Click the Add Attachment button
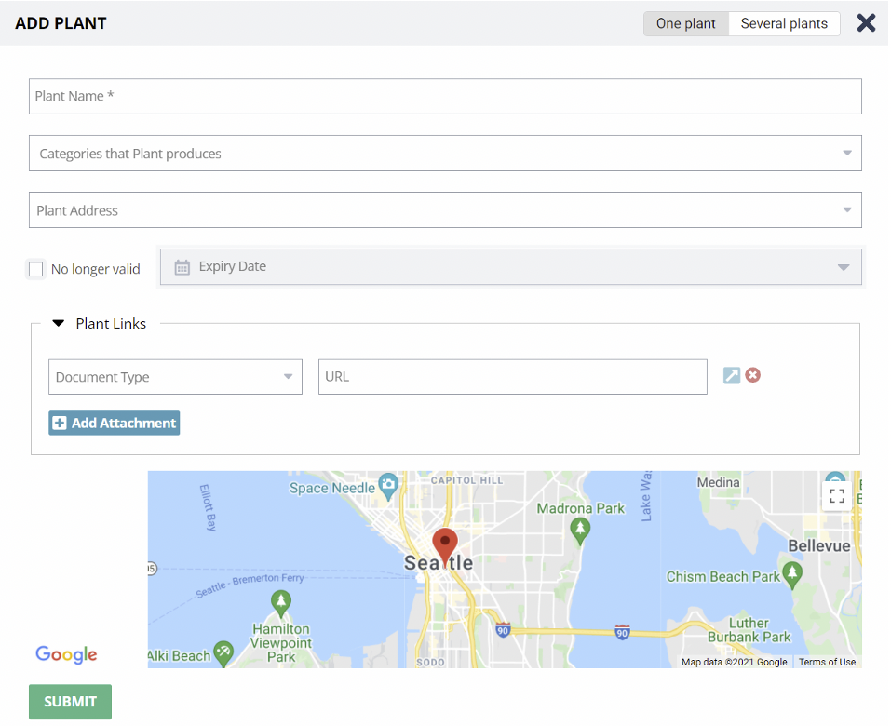Screen dimensions: 891x726 pos(115,423)
